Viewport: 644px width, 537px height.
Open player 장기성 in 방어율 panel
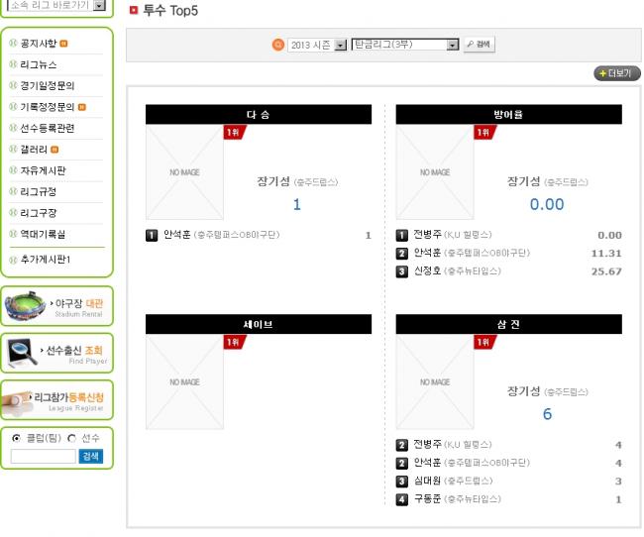(523, 181)
